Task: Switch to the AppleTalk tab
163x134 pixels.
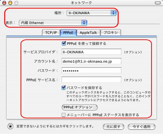Action: 88,33
